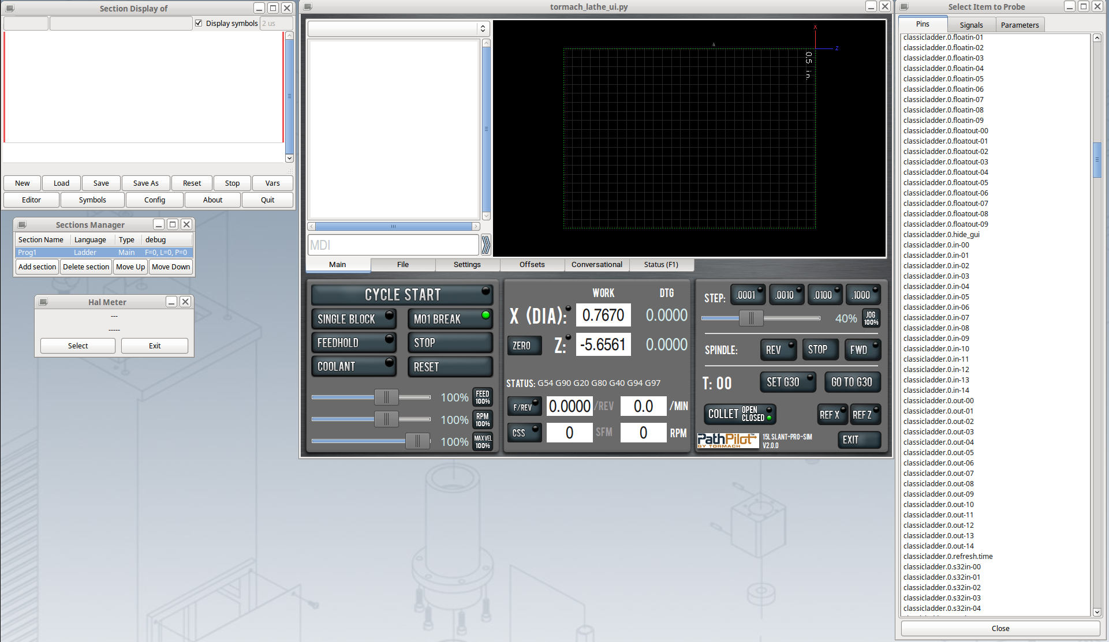Screen dimensions: 1109x642
Task: Minimize the Hal Meter window
Action: click(x=171, y=302)
